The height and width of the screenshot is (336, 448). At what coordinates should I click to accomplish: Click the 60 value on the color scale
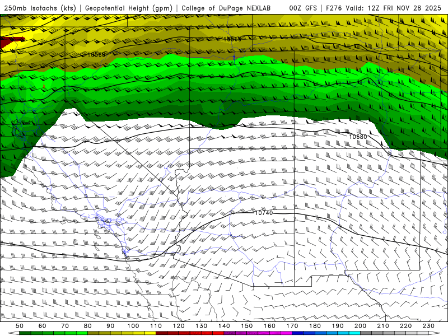(43, 326)
